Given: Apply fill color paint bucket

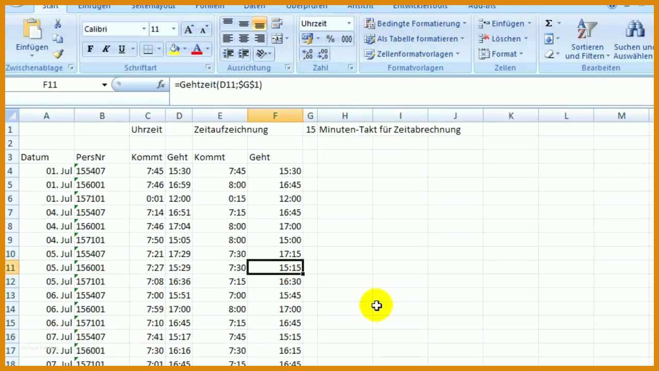Looking at the screenshot, I should tap(174, 49).
